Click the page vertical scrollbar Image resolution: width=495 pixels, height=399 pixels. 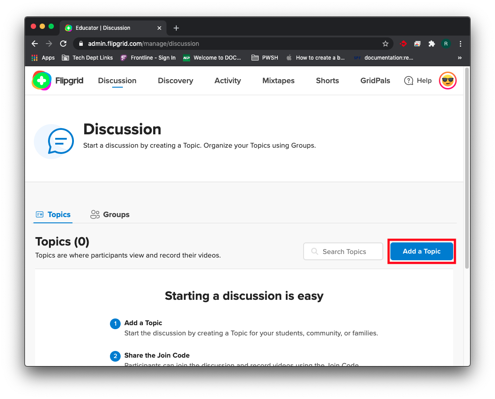[467, 169]
